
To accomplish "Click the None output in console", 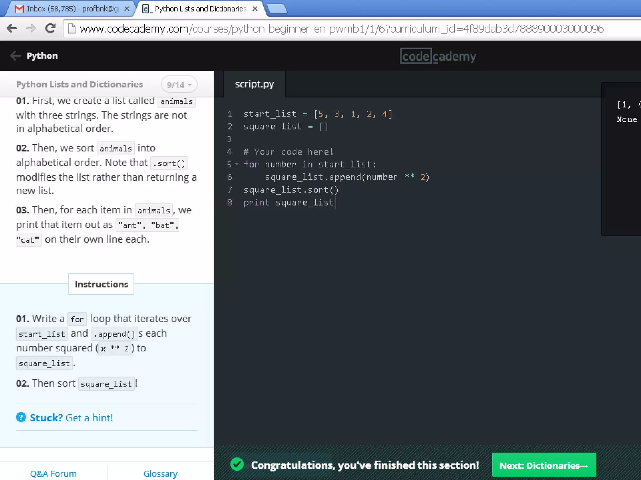I will (x=627, y=119).
